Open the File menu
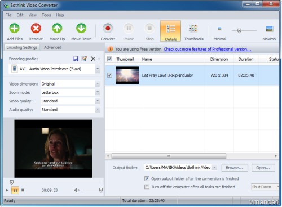Screen dimensions: 282x207 8,15
